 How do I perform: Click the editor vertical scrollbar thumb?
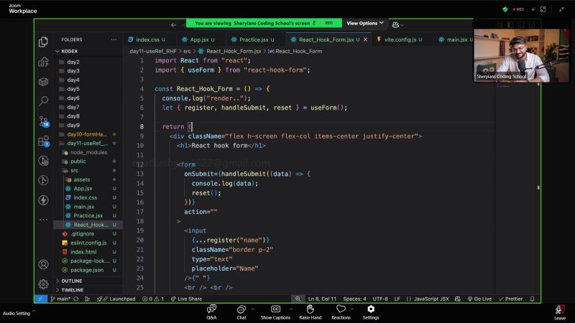(538, 187)
